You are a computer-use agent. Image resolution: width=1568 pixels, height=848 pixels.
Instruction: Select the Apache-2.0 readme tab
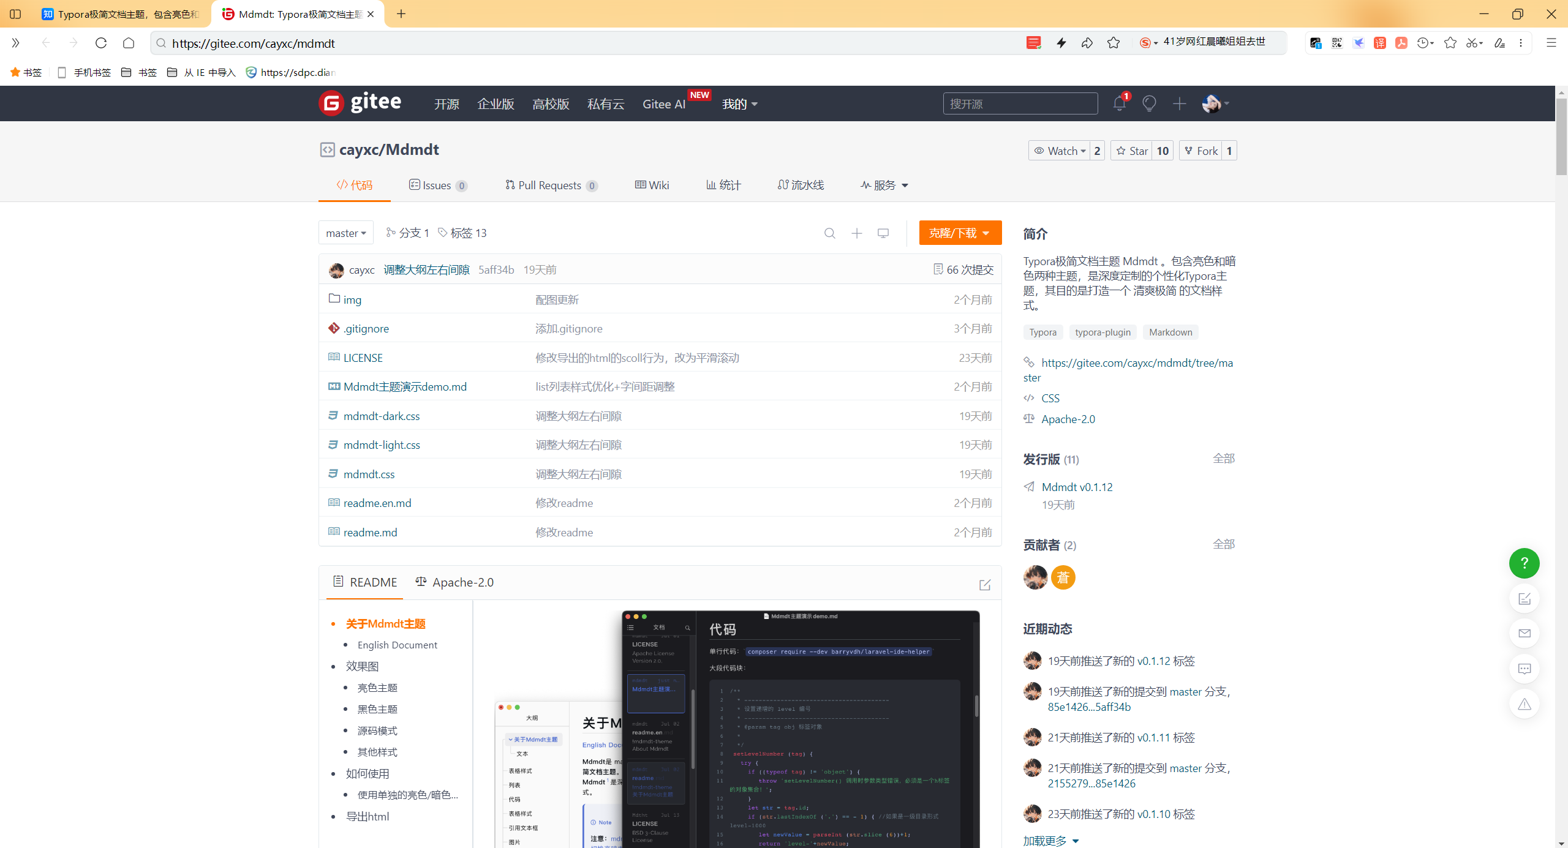tap(454, 582)
